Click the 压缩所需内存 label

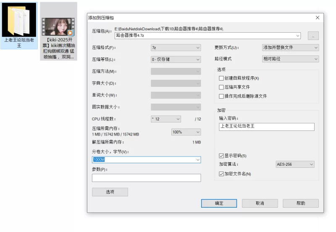tap(106, 129)
